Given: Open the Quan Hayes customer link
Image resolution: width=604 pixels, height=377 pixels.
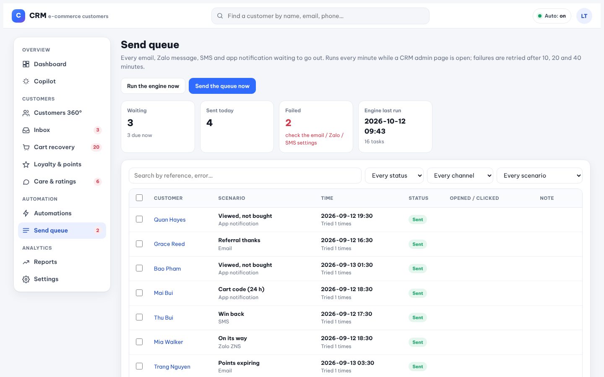Looking at the screenshot, I should [169, 219].
